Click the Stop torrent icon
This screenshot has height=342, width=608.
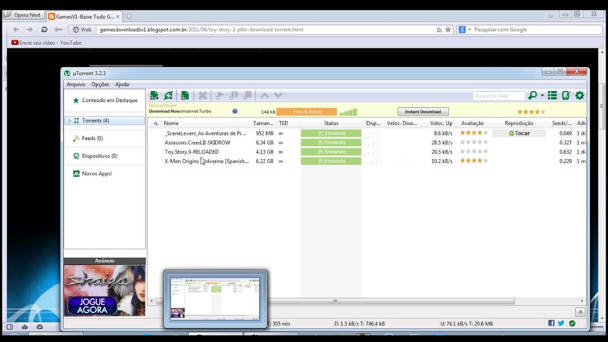(x=247, y=95)
